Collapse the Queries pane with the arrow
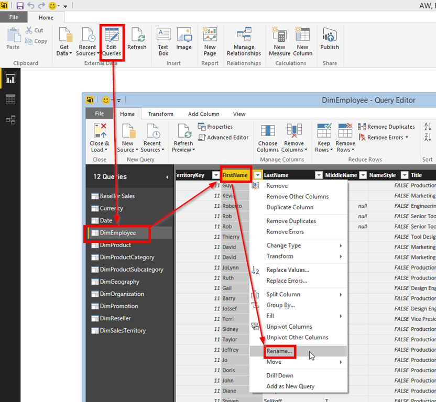 (167, 177)
